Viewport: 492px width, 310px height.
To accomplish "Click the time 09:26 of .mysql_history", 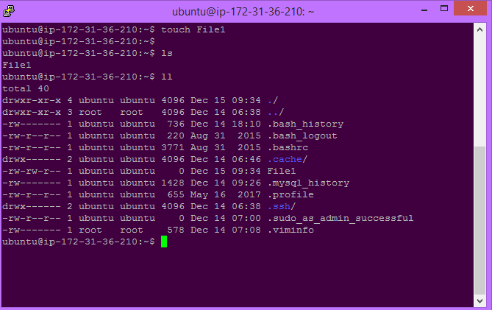I will [246, 183].
